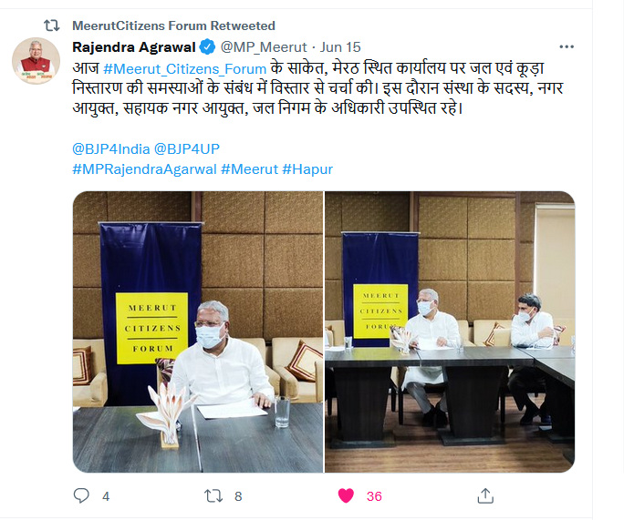Open the Jun 15 timestamp link
The image size is (624, 520).
340,46
